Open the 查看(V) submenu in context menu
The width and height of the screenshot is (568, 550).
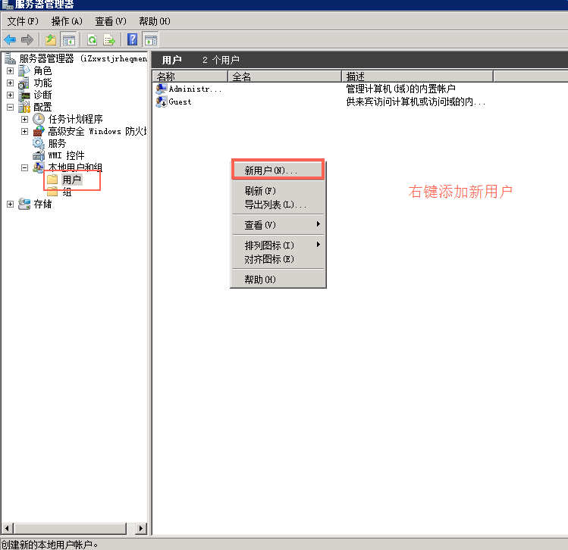[x=260, y=225]
